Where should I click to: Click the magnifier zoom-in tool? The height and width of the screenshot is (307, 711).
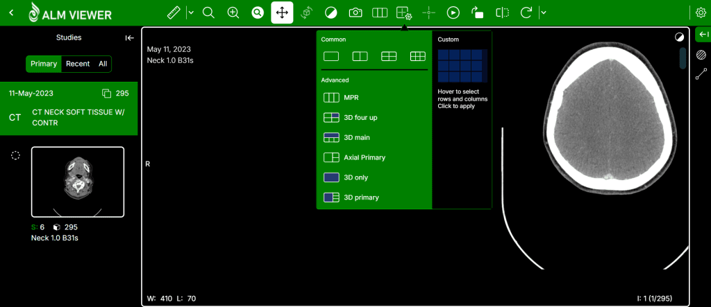tap(233, 12)
